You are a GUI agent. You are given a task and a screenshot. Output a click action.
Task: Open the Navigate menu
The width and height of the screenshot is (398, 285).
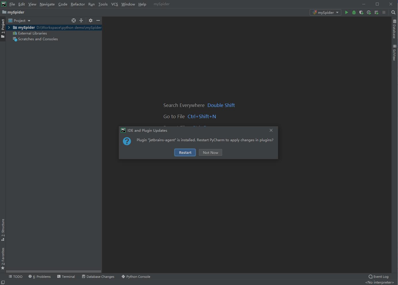(x=47, y=4)
